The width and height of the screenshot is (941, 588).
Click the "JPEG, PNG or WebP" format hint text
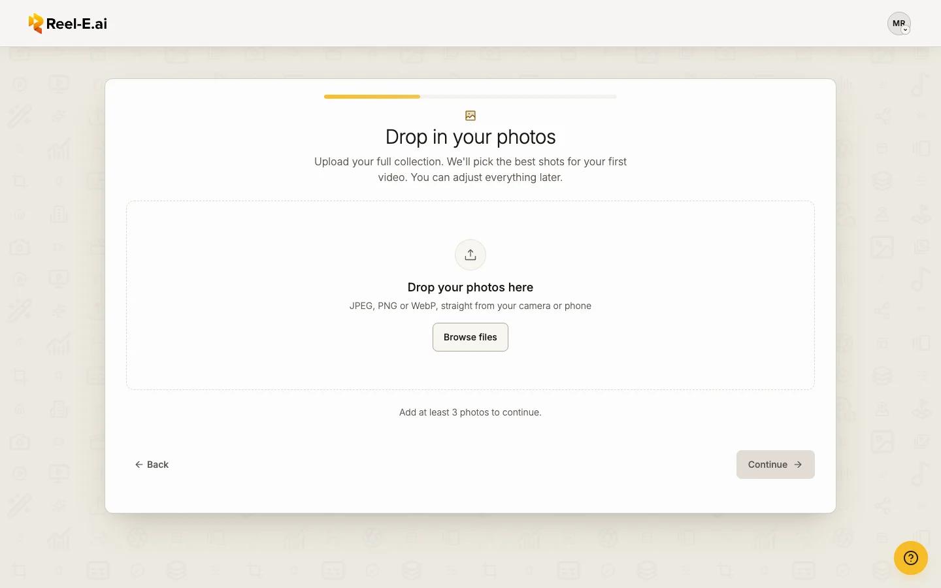pyautogui.click(x=470, y=306)
